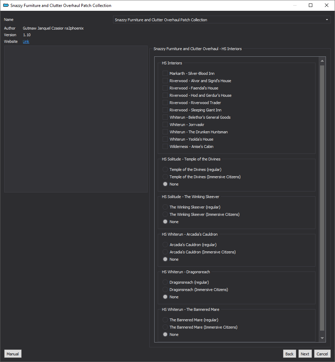Click the Back button
The width and height of the screenshot is (335, 362).
click(x=289, y=354)
